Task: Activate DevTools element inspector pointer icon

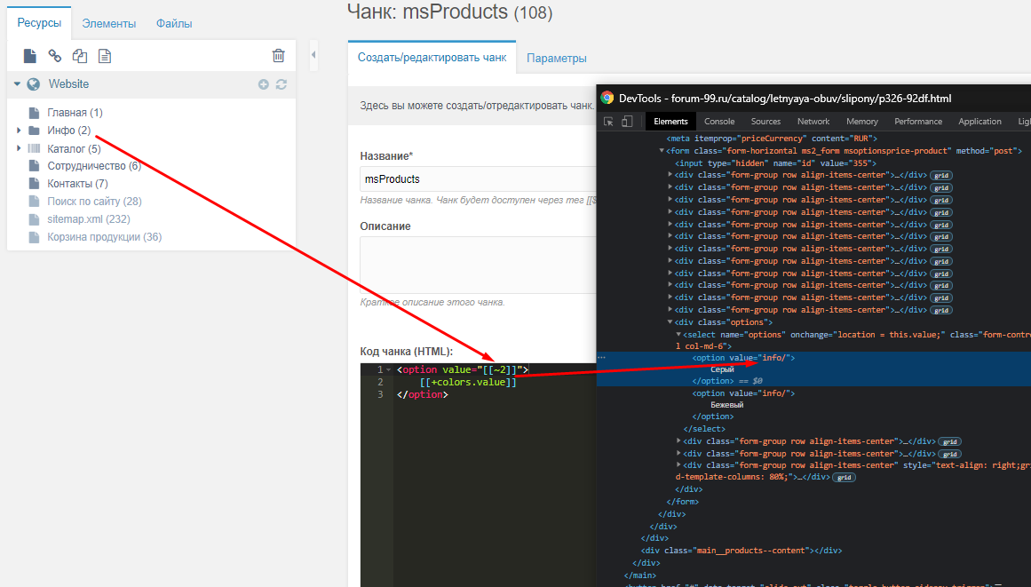Action: click(x=608, y=122)
